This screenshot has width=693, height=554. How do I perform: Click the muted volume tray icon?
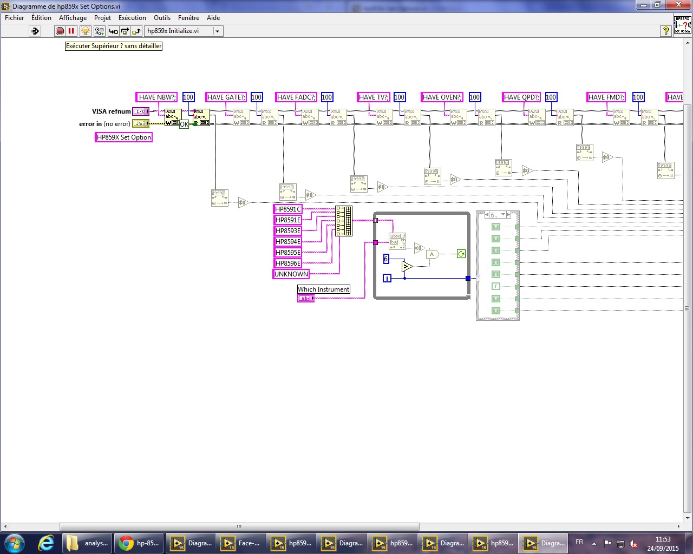[633, 544]
